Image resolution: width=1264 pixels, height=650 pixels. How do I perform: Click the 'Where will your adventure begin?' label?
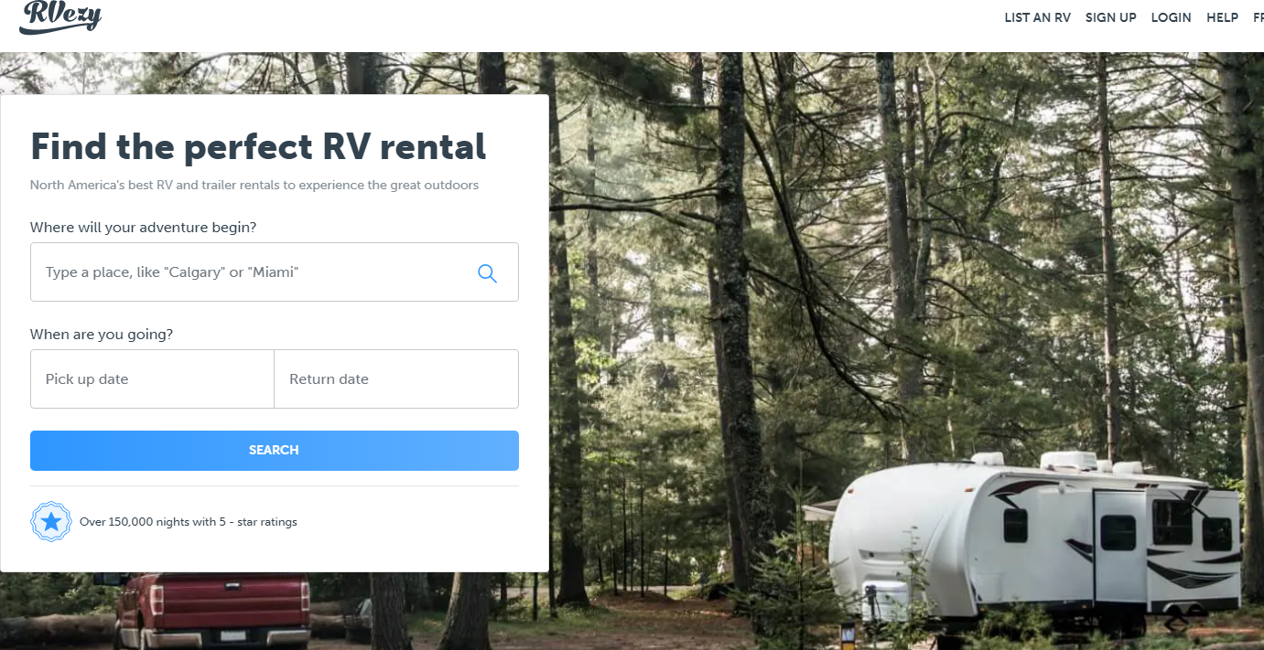[144, 228]
